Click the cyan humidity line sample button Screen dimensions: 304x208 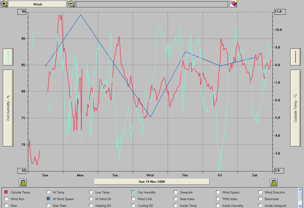8,57
